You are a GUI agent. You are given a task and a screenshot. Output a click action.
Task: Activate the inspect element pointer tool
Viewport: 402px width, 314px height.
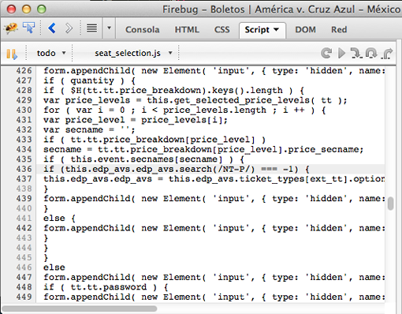(x=28, y=28)
